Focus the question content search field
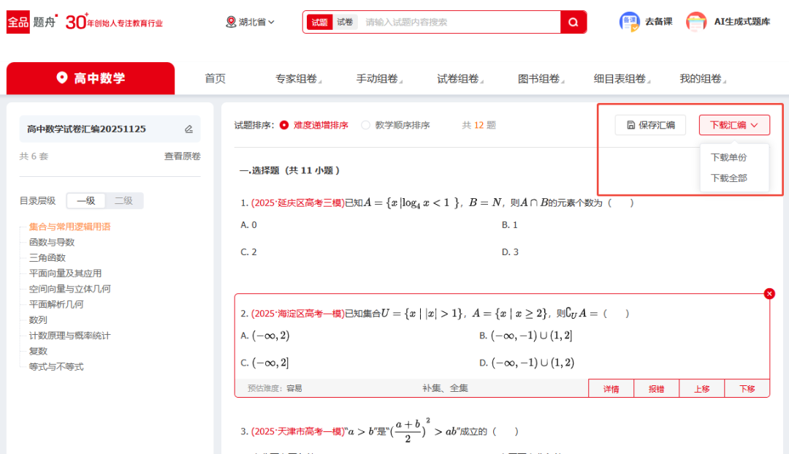789x454 pixels. 460,22
